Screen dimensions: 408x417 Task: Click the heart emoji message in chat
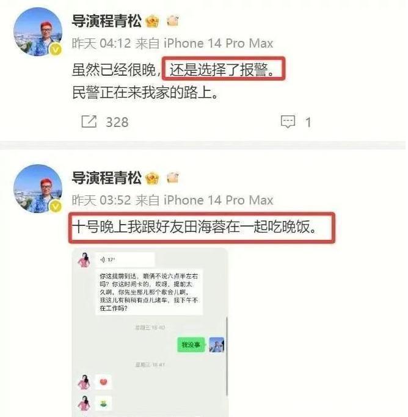pyautogui.click(x=103, y=382)
